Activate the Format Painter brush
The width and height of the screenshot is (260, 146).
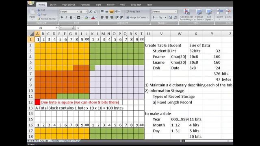point(47,19)
